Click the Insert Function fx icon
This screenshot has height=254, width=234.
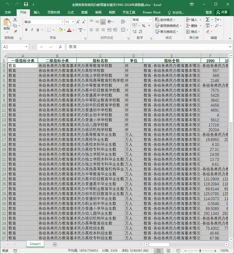(x=60, y=47)
